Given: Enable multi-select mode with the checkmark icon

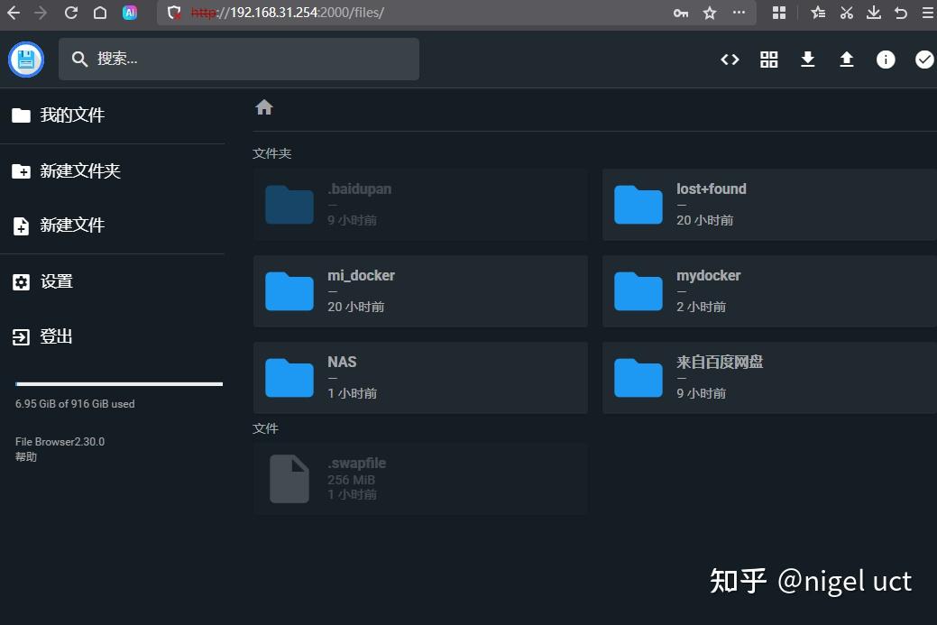Looking at the screenshot, I should tap(923, 59).
